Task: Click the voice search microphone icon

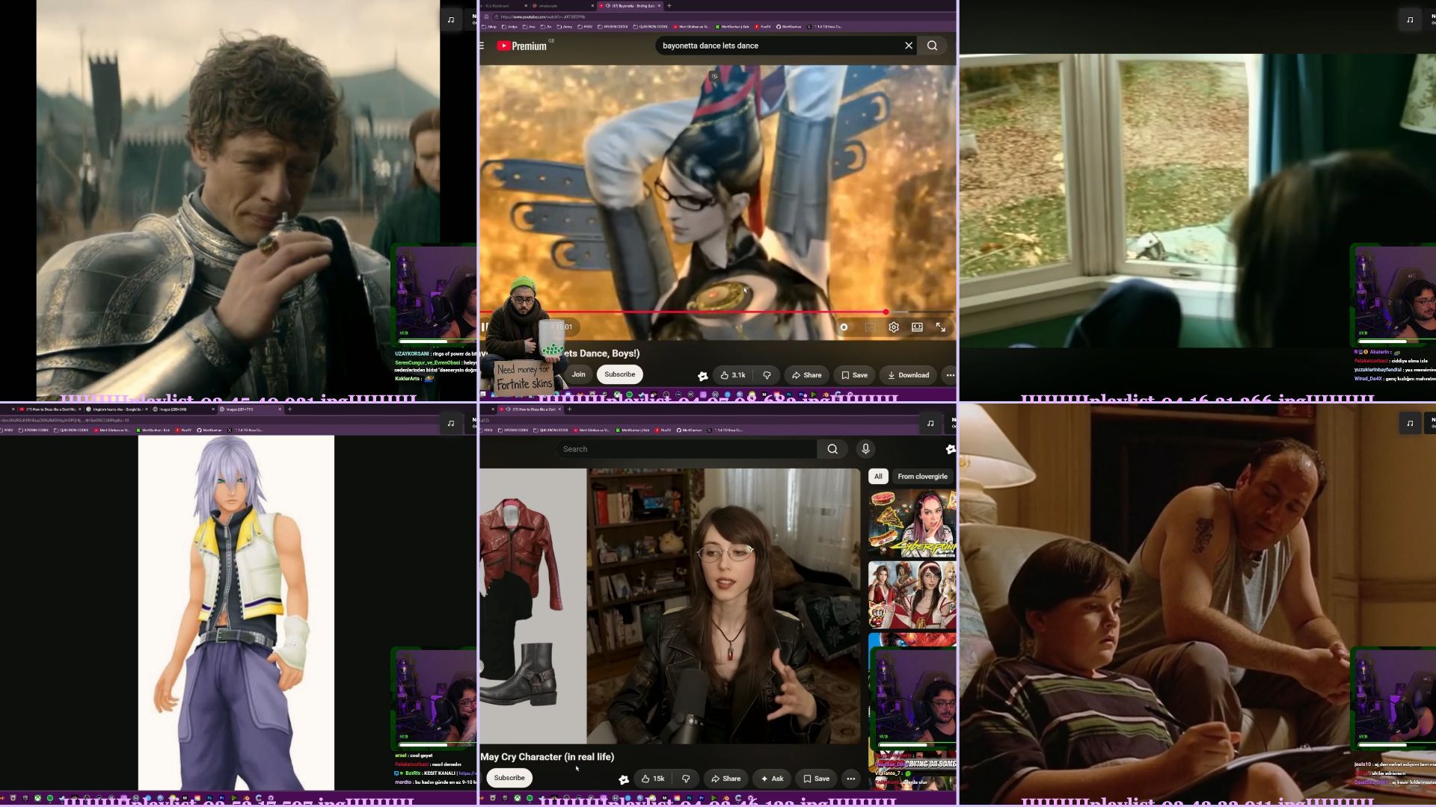Action: (865, 449)
